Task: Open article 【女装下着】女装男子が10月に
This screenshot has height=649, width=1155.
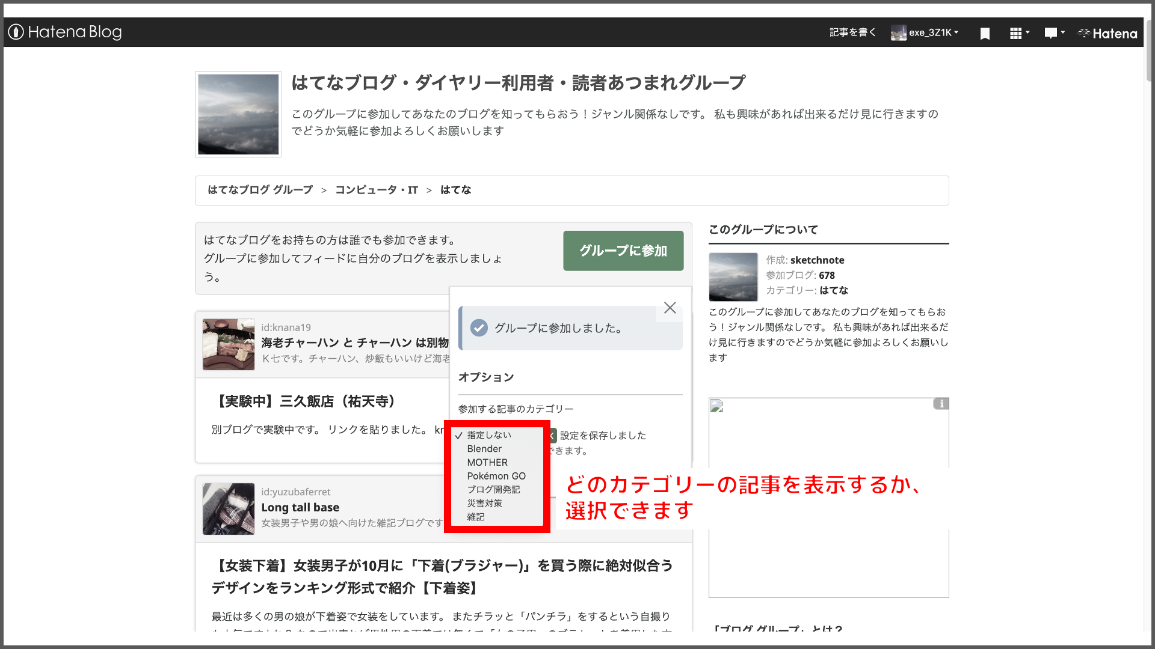Action: click(x=442, y=577)
